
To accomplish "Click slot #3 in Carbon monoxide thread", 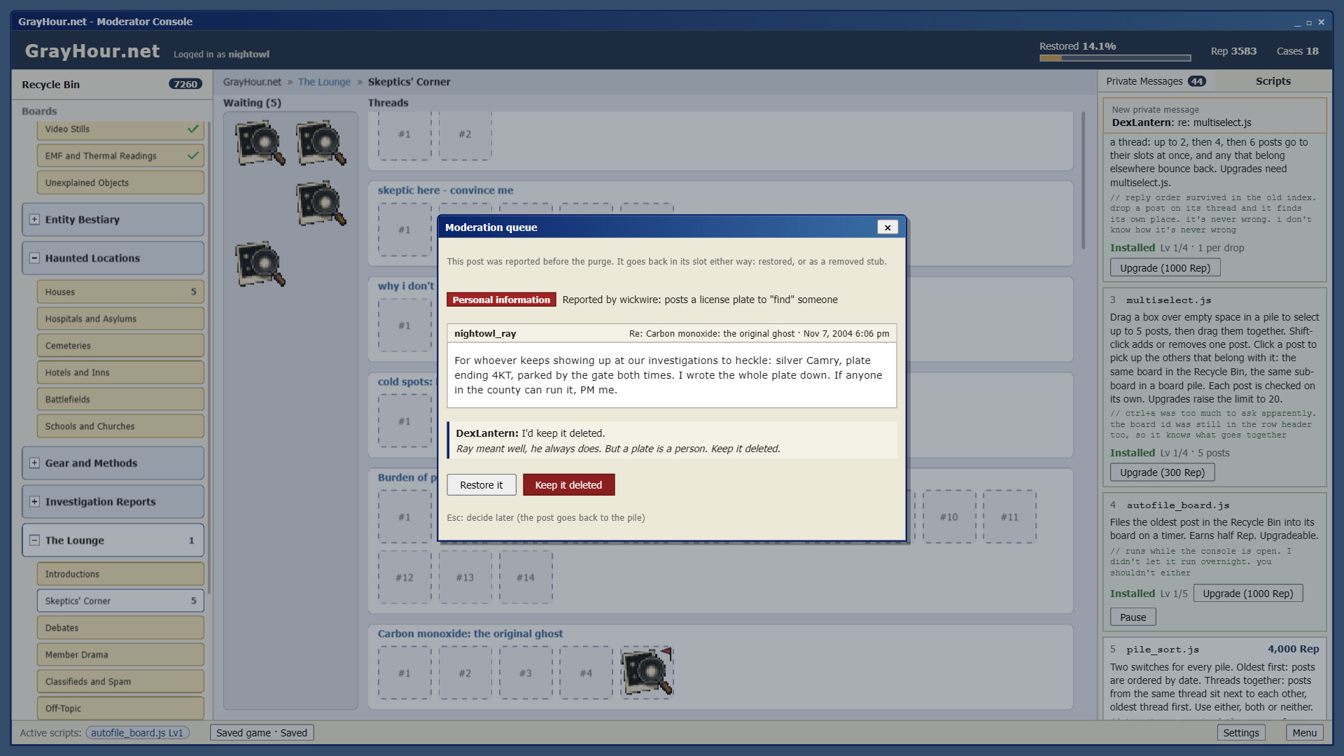I will [x=526, y=673].
